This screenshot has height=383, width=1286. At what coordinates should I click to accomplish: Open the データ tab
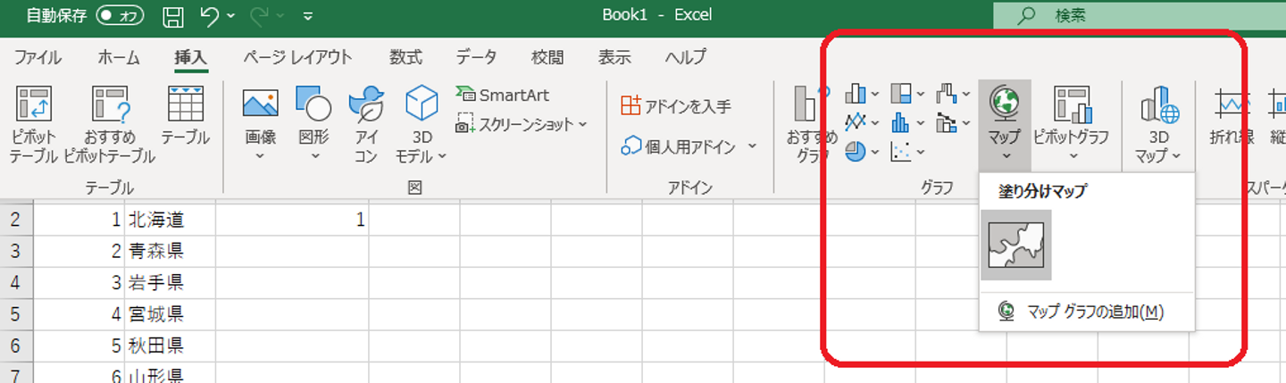pos(477,57)
